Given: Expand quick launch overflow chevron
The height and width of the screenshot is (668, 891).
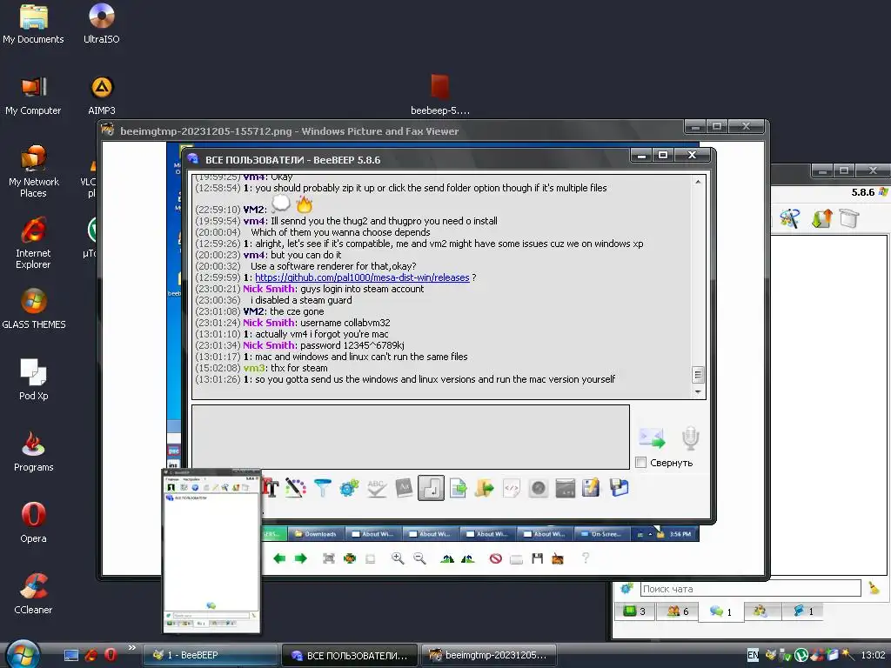Looking at the screenshot, I should click(x=132, y=647).
